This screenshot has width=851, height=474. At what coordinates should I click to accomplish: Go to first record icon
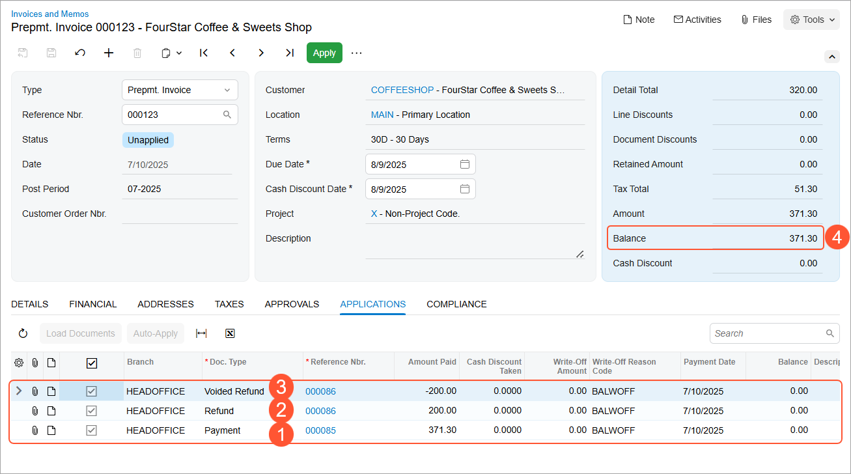(x=204, y=53)
